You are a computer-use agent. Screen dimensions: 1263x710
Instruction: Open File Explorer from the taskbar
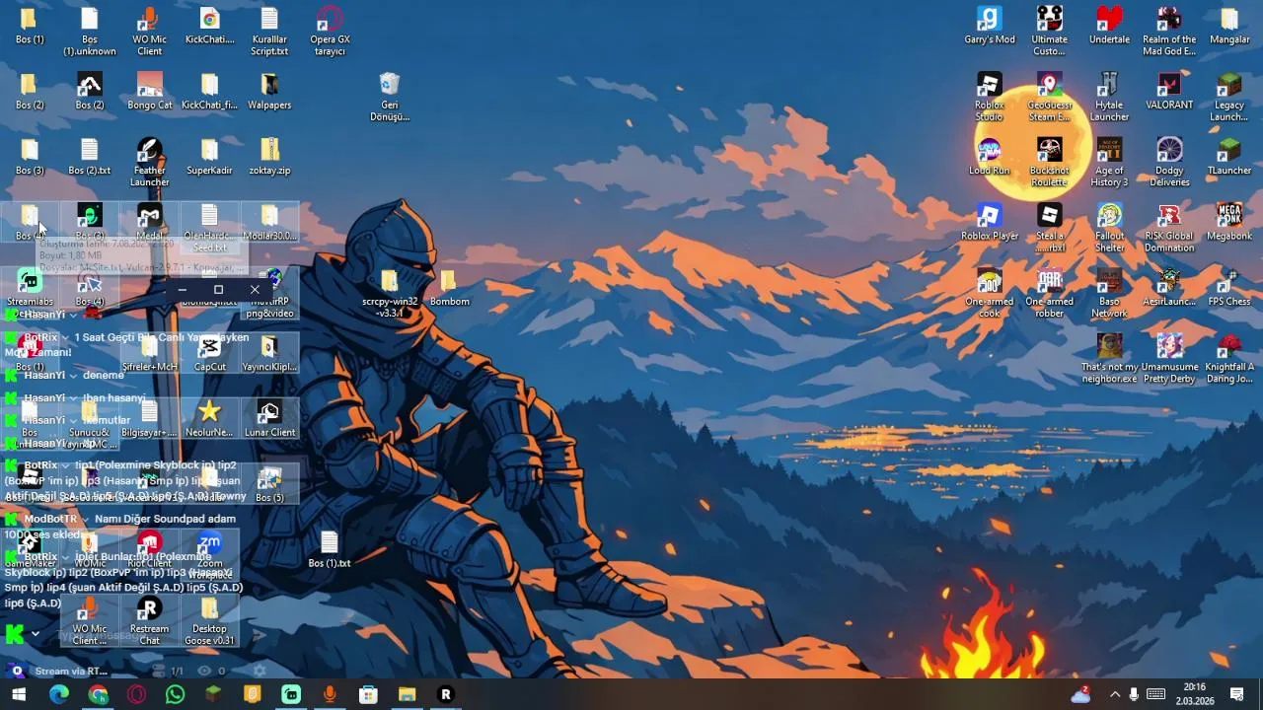(407, 694)
